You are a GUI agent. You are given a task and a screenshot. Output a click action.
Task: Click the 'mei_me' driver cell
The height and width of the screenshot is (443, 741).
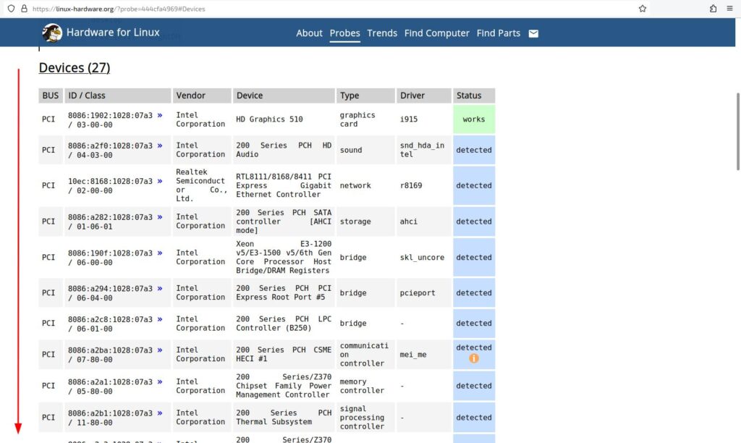pyautogui.click(x=423, y=354)
